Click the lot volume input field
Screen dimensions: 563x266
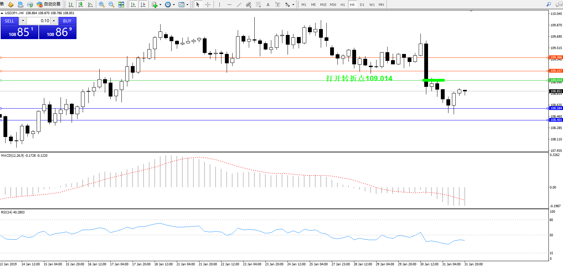[39, 21]
